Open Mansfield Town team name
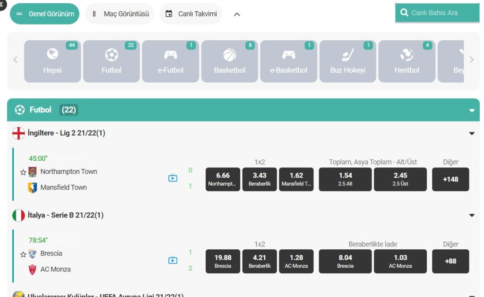 [x=64, y=187]
